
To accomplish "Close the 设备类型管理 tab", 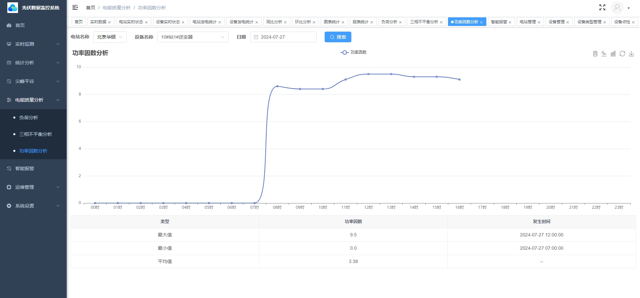I will (x=605, y=22).
